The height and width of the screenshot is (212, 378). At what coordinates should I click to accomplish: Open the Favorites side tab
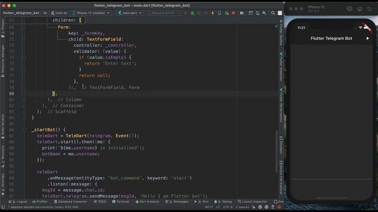click(2, 184)
